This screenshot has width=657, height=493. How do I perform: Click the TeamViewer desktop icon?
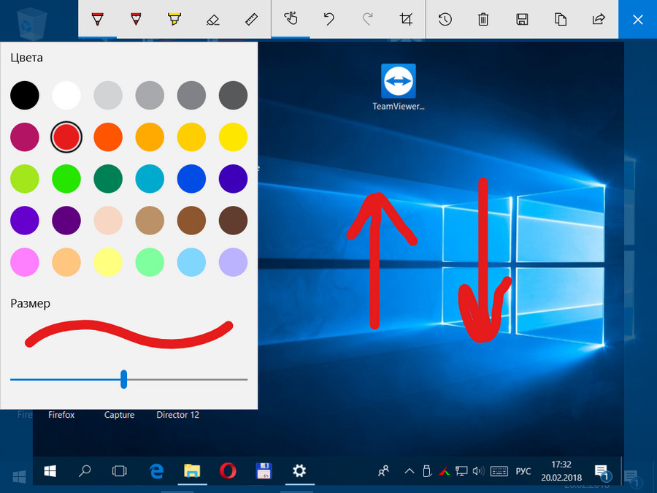399,88
